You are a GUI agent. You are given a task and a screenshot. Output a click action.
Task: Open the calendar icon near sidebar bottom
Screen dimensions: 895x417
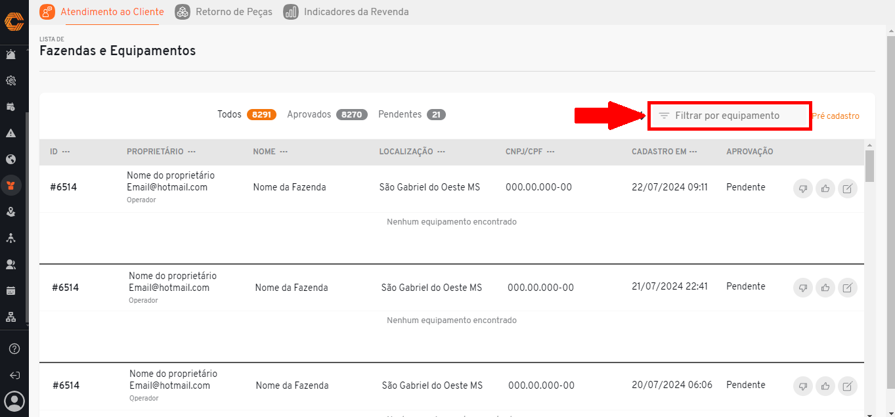11,290
